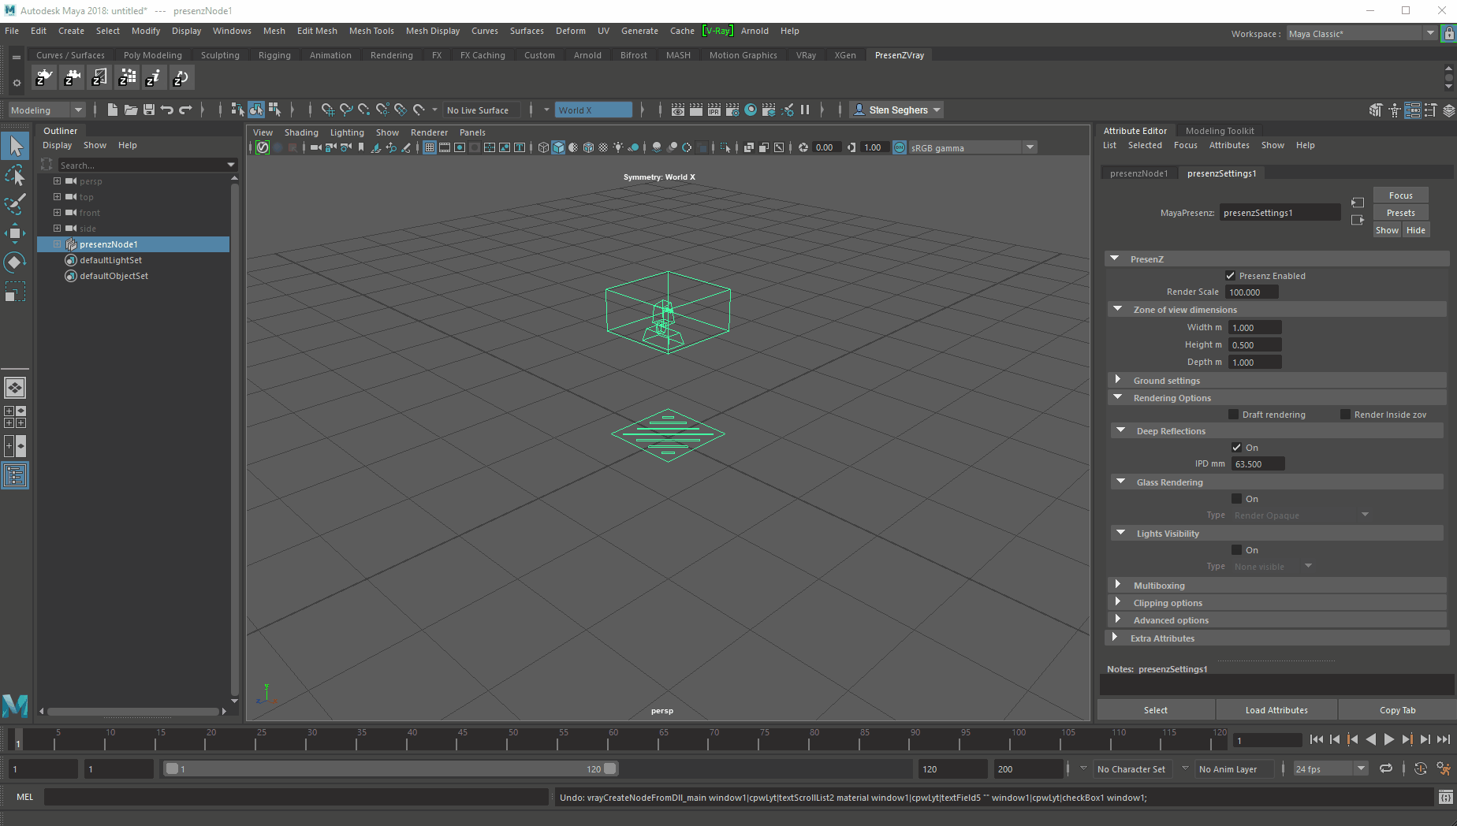Click Render Scale value field
Screen dimensions: 1457x826
click(x=1252, y=292)
